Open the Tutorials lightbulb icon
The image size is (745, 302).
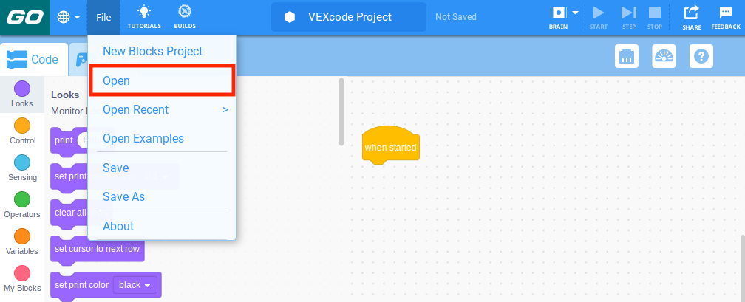coord(143,13)
